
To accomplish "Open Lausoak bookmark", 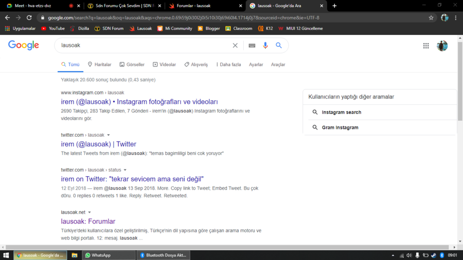I will 140,29.
